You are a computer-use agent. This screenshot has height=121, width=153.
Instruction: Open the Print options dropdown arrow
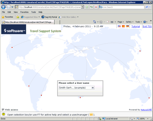tap(115, 22)
